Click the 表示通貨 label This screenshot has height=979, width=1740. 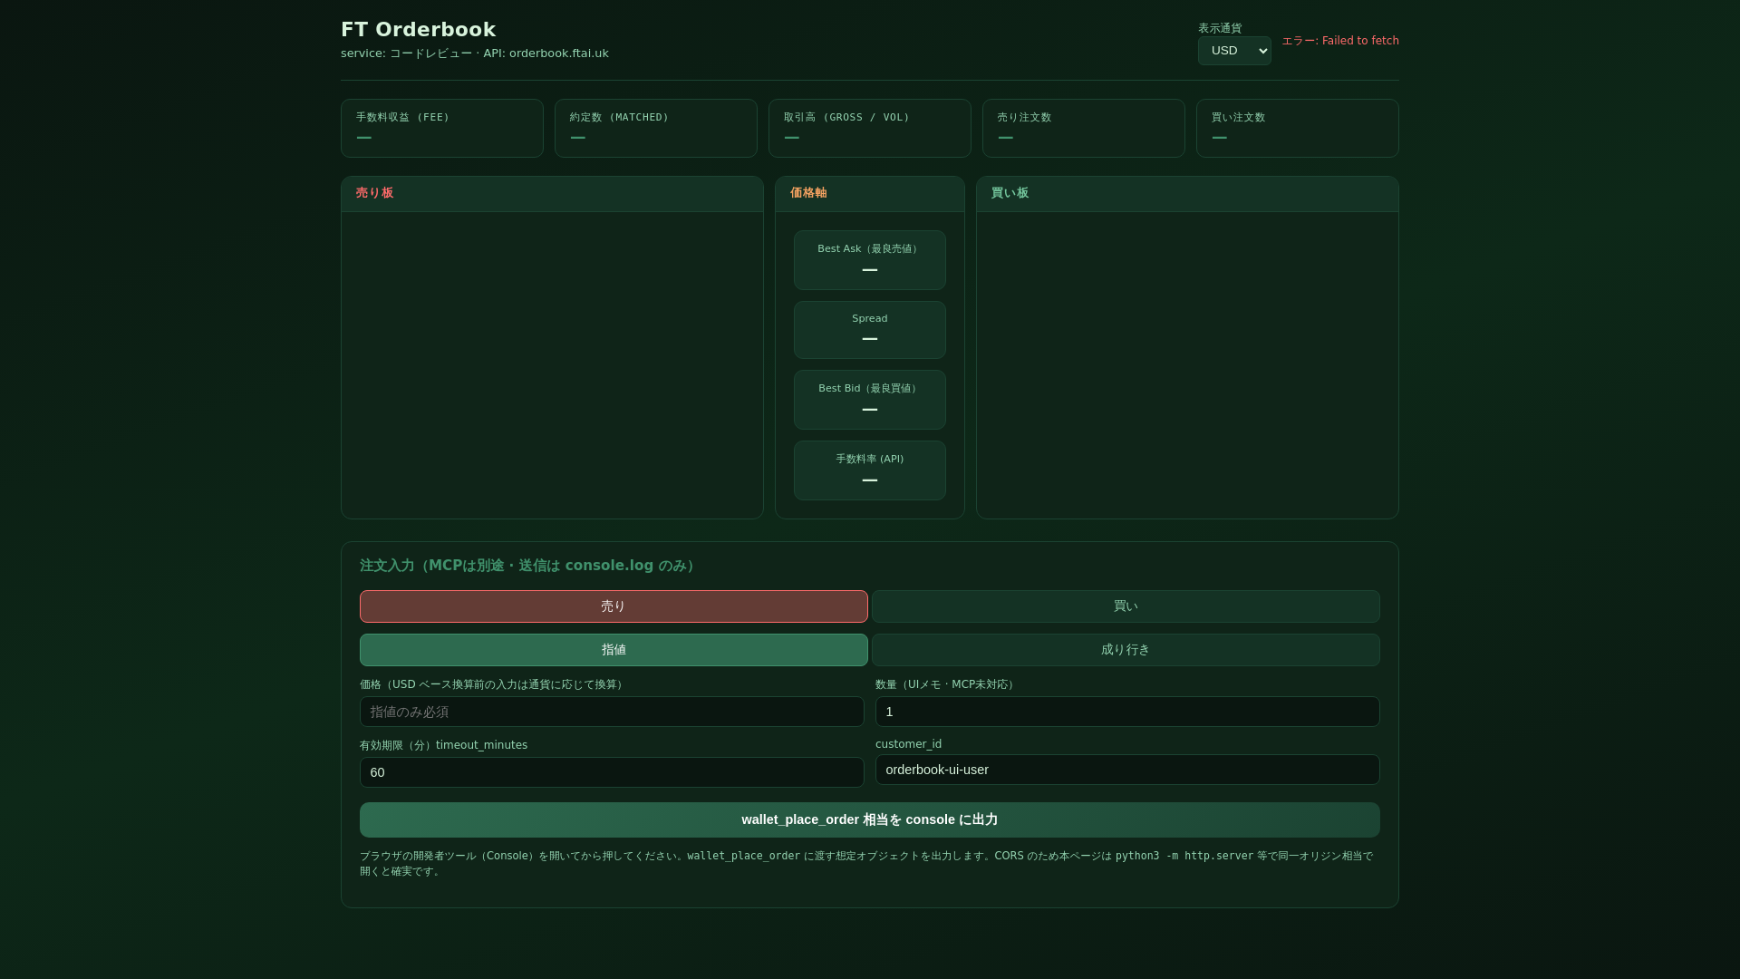tap(1220, 28)
